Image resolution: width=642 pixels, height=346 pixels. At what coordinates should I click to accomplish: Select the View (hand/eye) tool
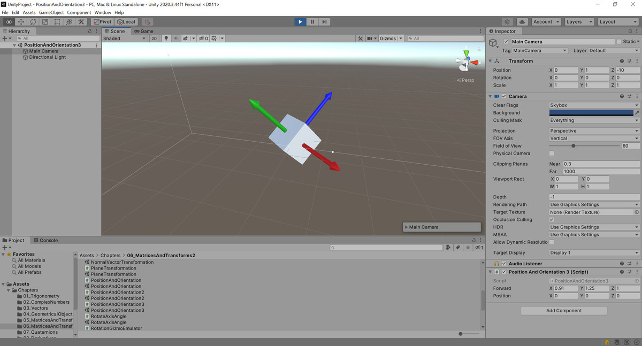[9, 22]
